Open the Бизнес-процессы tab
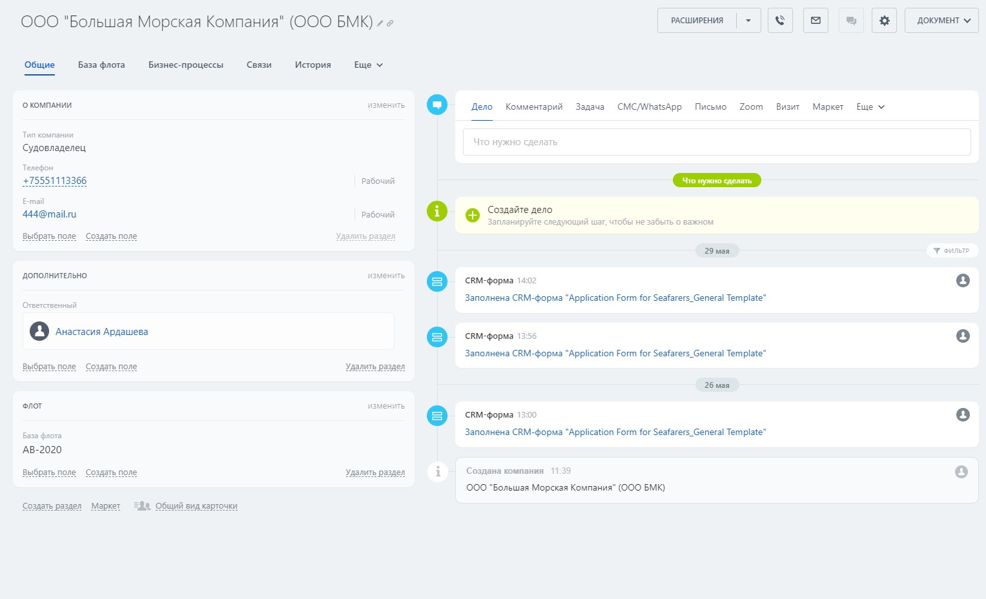Screen dimensions: 986x599 click(186, 65)
